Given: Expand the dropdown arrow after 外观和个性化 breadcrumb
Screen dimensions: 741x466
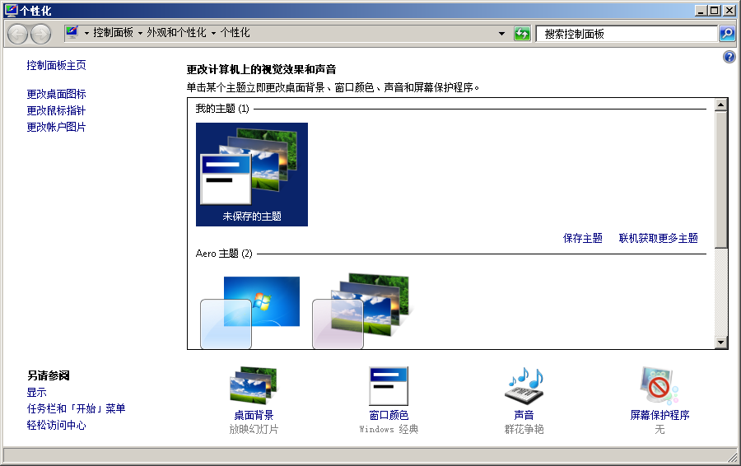Looking at the screenshot, I should point(214,34).
